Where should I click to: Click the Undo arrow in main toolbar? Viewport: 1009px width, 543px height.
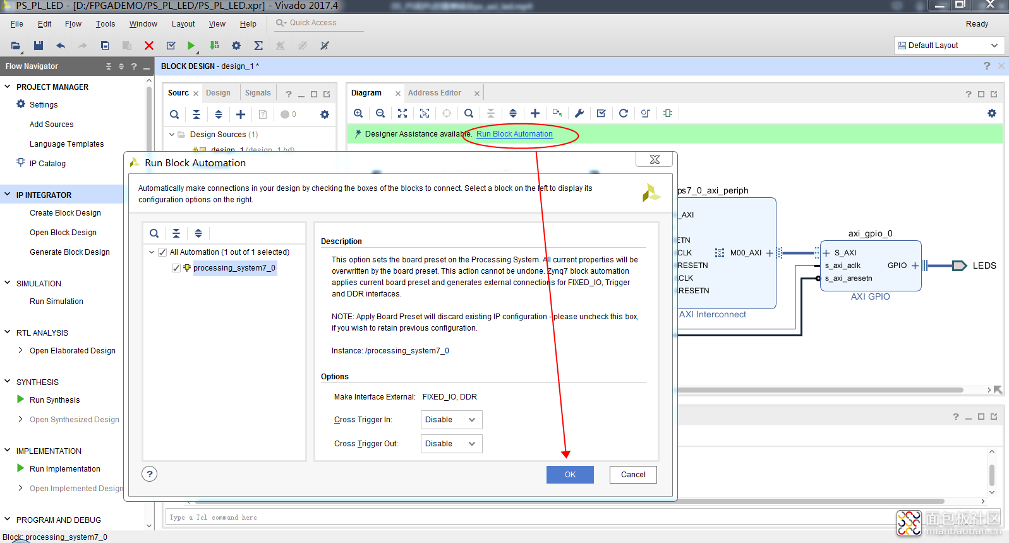point(61,46)
